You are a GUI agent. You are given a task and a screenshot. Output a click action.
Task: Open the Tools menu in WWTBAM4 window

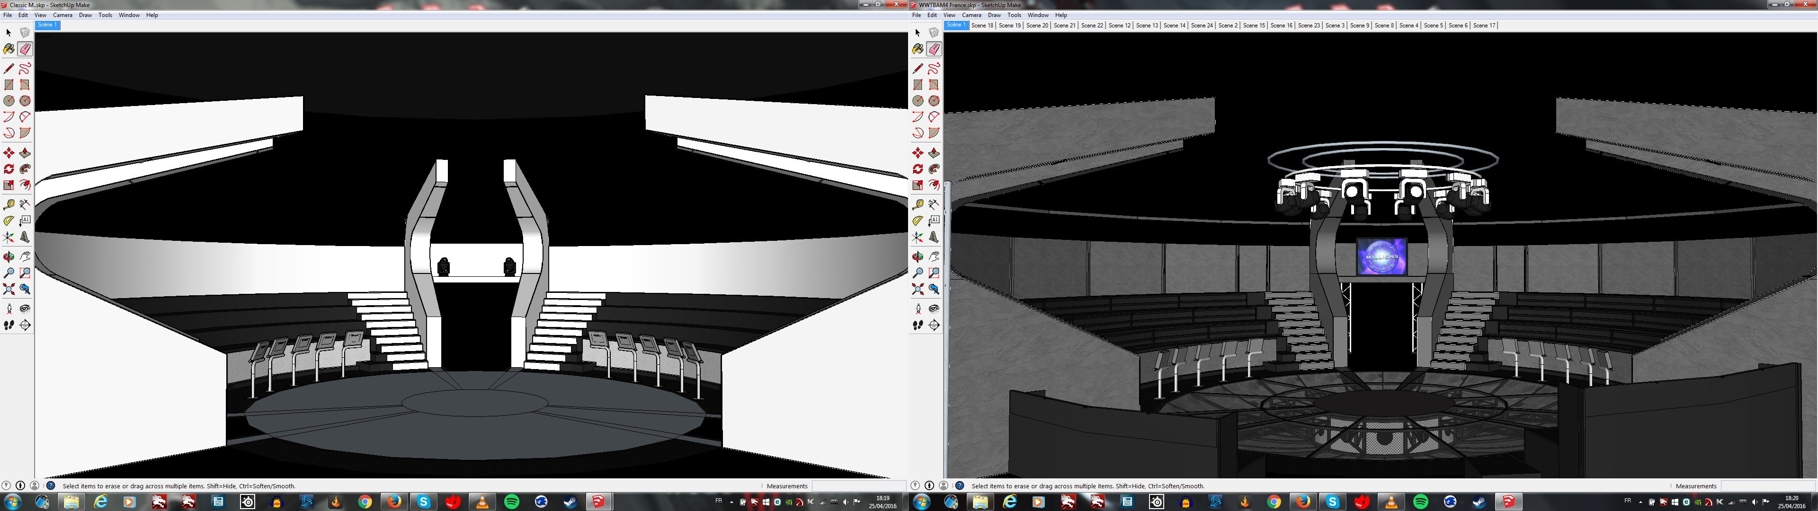point(1014,15)
